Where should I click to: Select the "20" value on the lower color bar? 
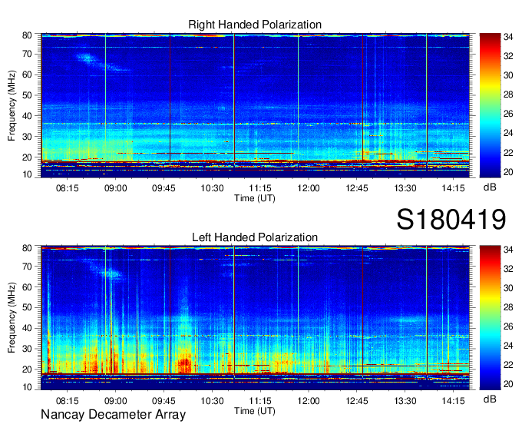(x=508, y=384)
